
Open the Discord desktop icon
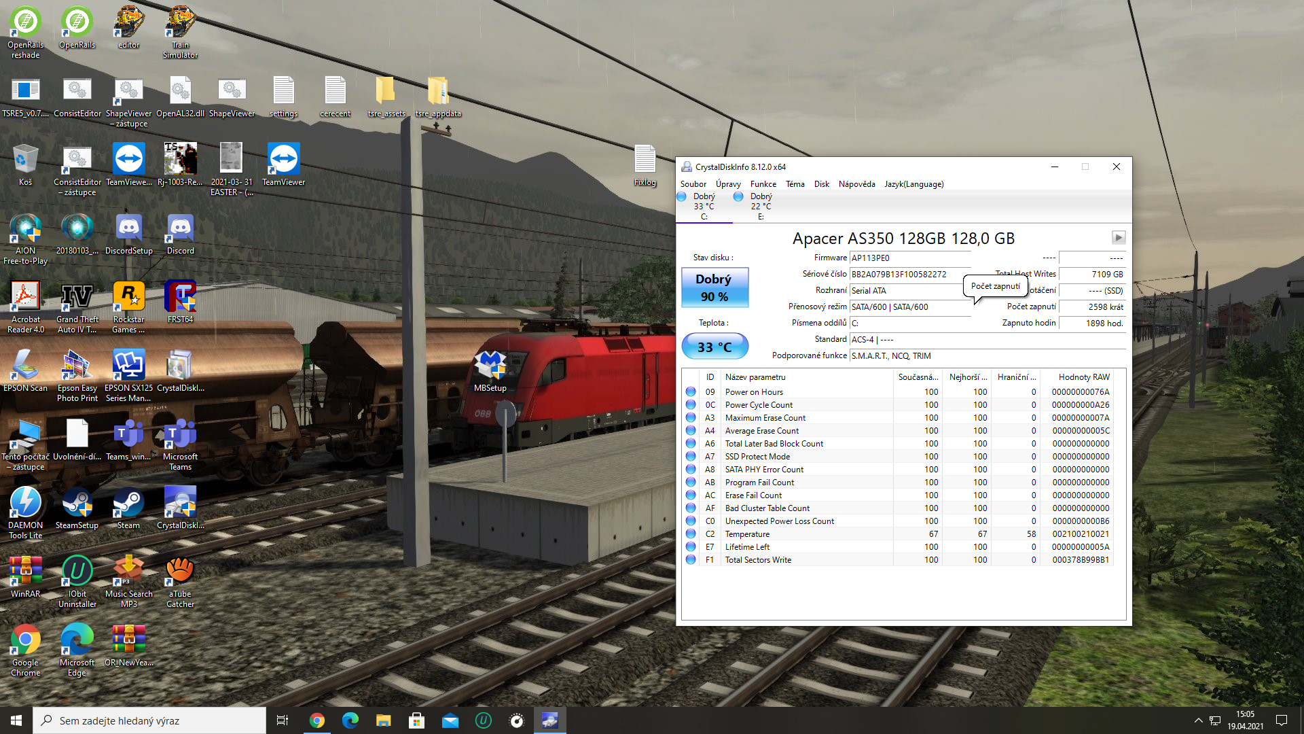[x=180, y=232]
